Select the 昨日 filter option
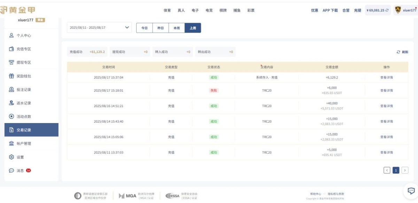 [161, 28]
